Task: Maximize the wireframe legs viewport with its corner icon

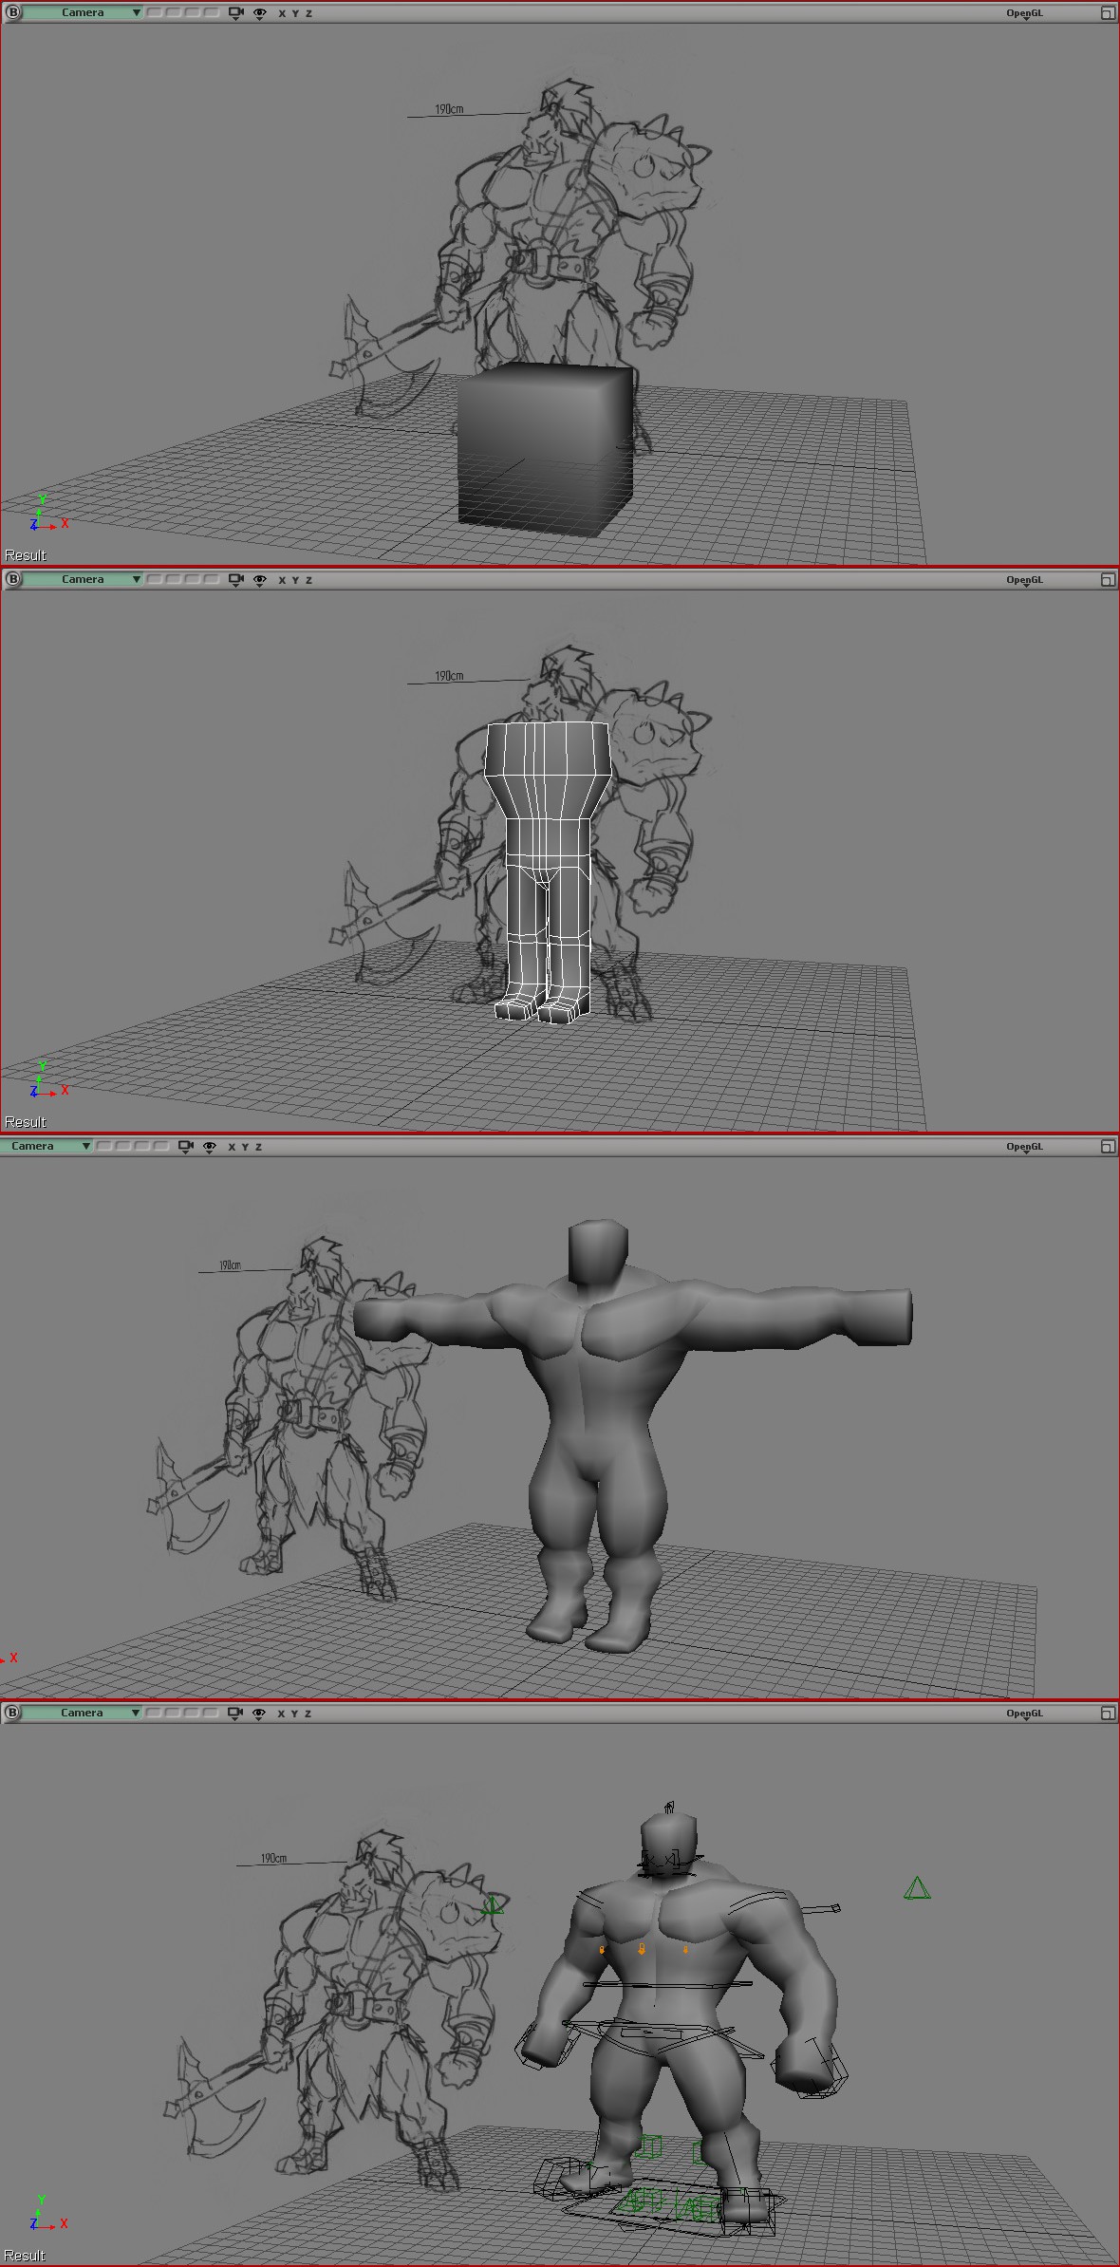Action: pos(1108,580)
